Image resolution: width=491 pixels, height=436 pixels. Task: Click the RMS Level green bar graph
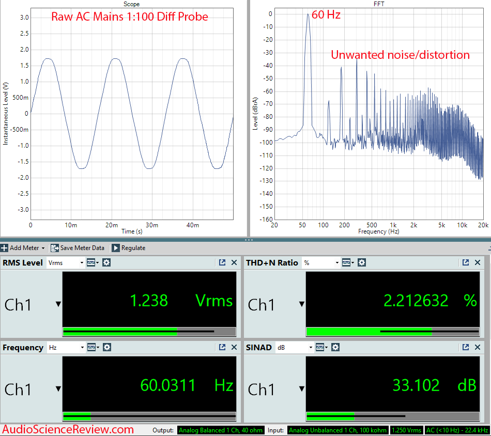[149, 332]
